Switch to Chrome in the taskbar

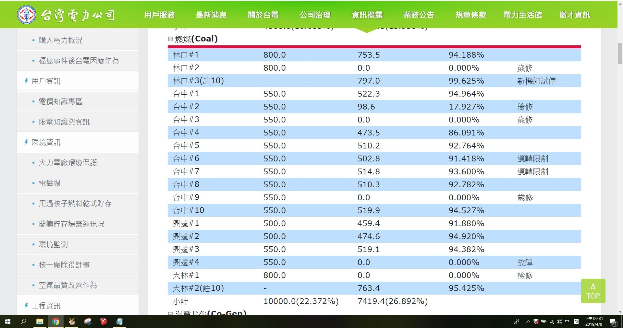(56, 322)
